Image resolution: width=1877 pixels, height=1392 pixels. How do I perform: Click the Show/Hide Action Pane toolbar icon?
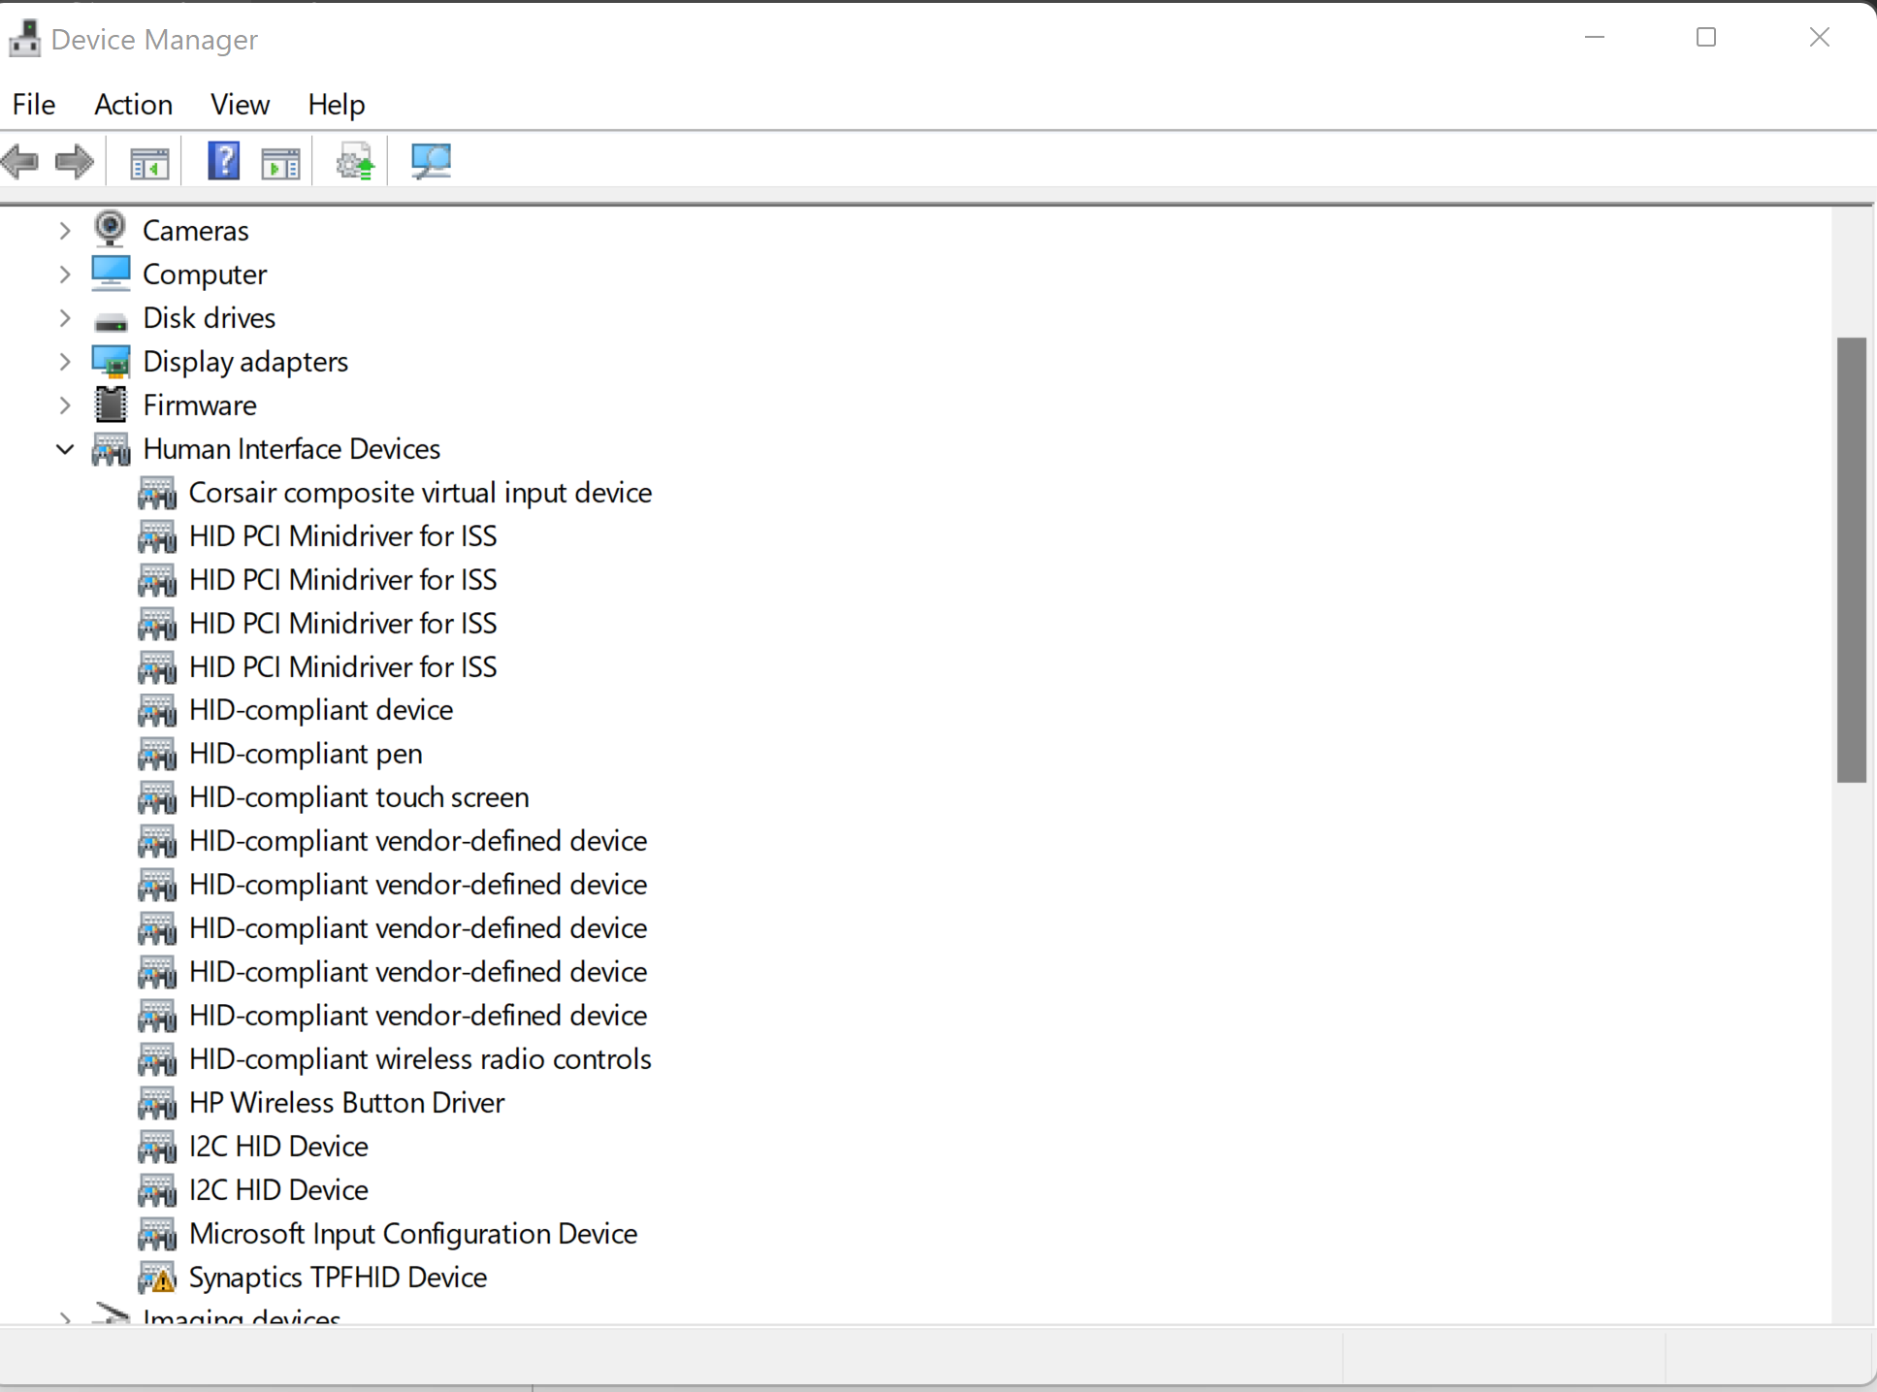point(281,163)
